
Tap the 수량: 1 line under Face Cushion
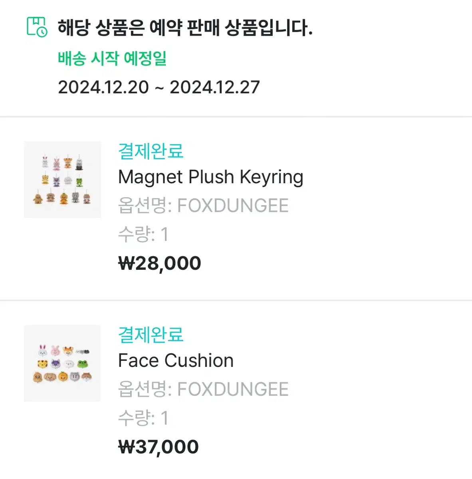coord(143,418)
